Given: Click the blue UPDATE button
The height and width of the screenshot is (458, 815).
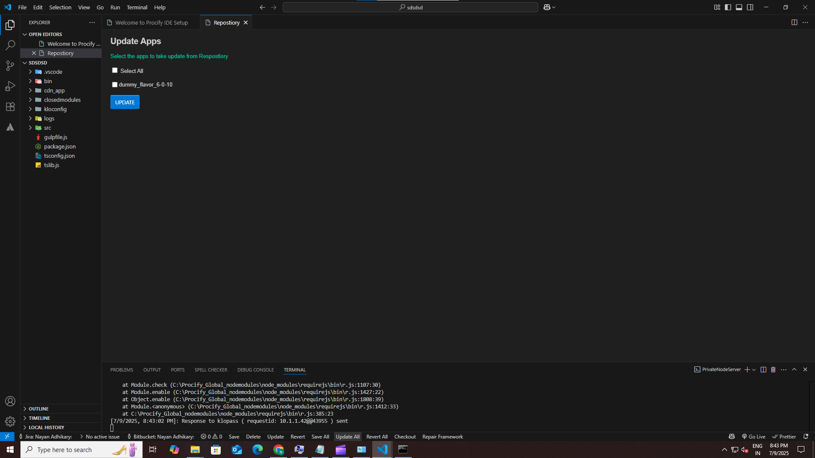Looking at the screenshot, I should [125, 102].
